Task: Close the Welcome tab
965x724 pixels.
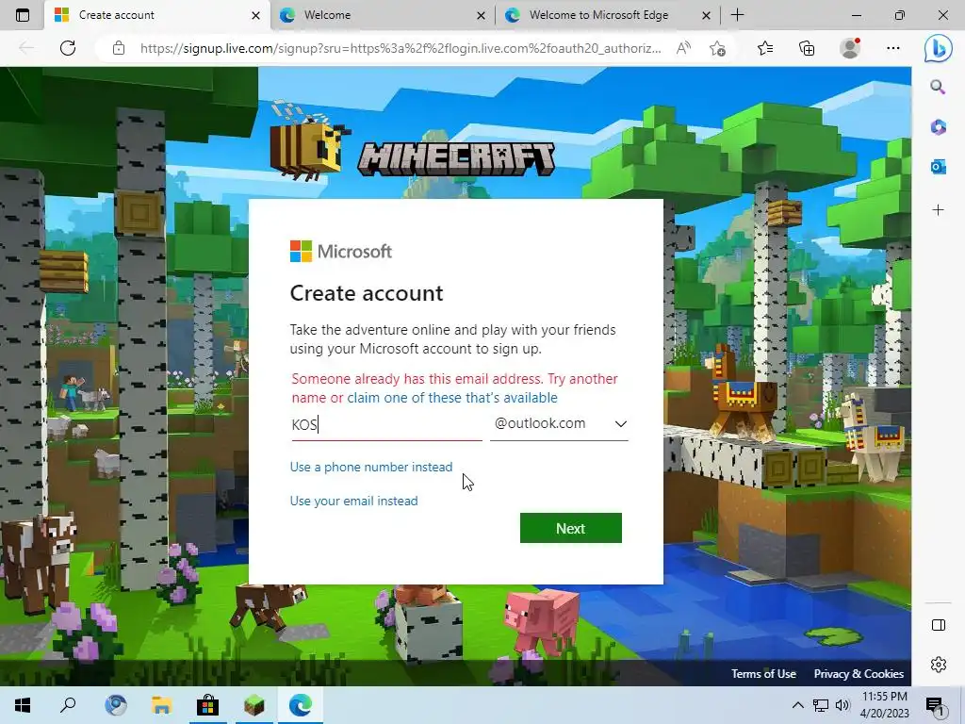Action: tap(481, 15)
